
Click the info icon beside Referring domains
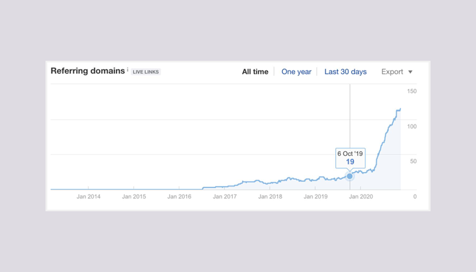tap(127, 69)
